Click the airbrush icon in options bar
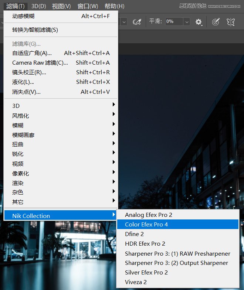This screenshot has width=244, height=290. point(137,22)
